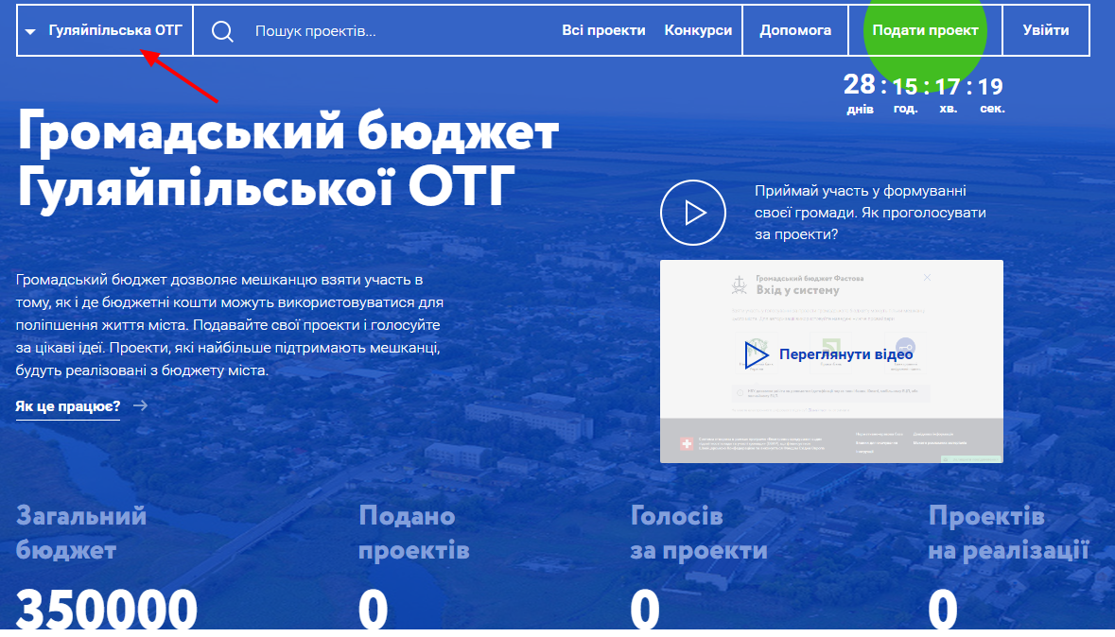Go to the Конкурси section
The height and width of the screenshot is (637, 1115).
[x=698, y=30]
